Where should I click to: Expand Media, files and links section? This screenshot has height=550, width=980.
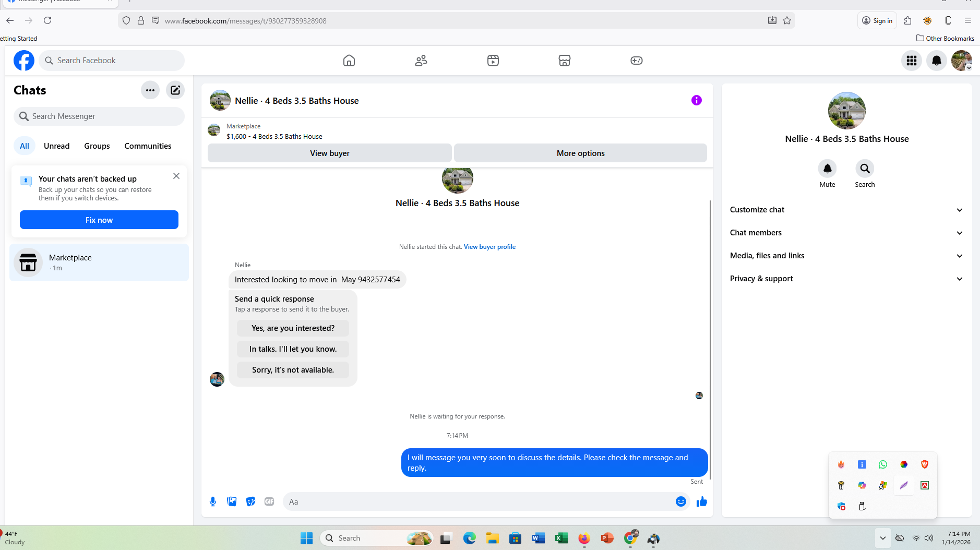[x=847, y=256]
